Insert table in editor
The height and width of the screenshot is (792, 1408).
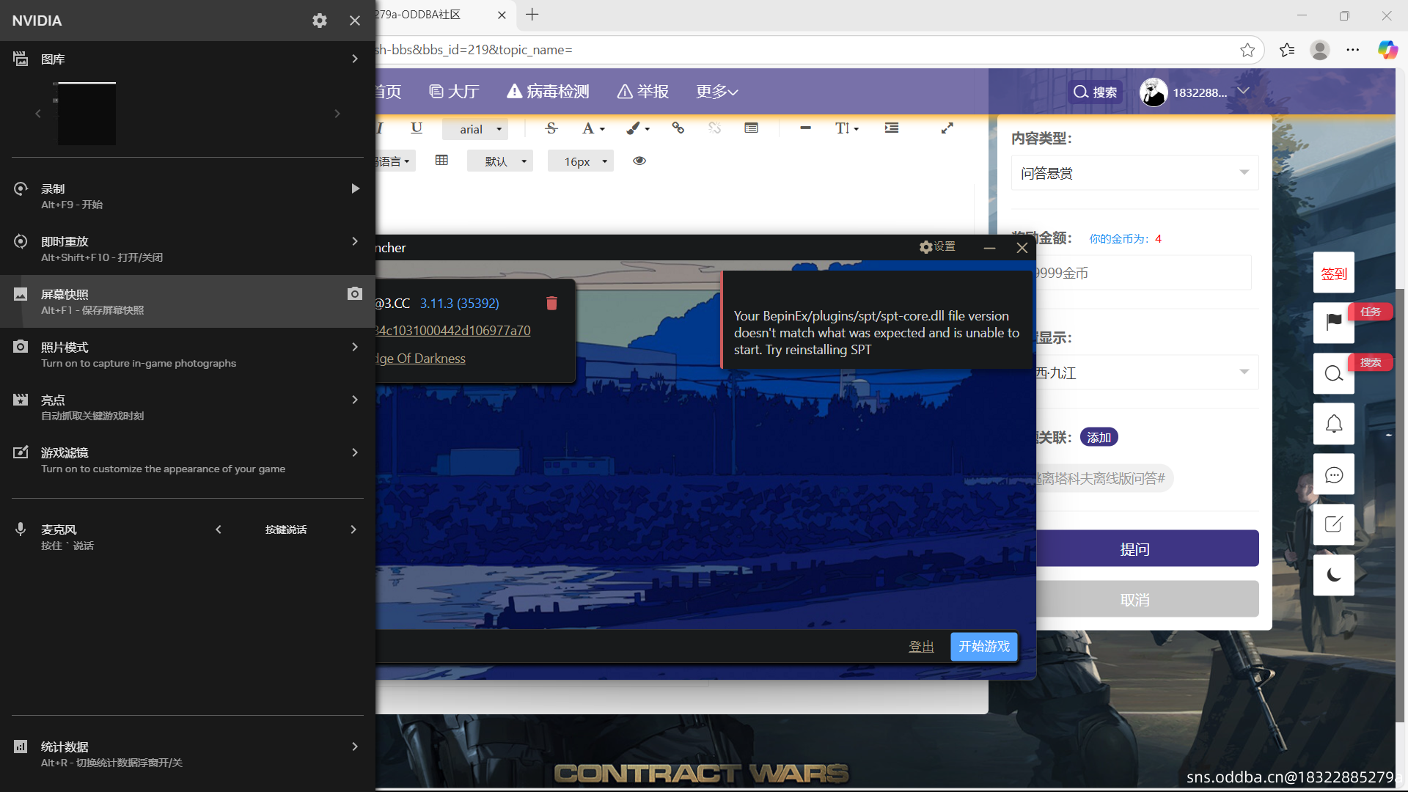click(x=441, y=161)
